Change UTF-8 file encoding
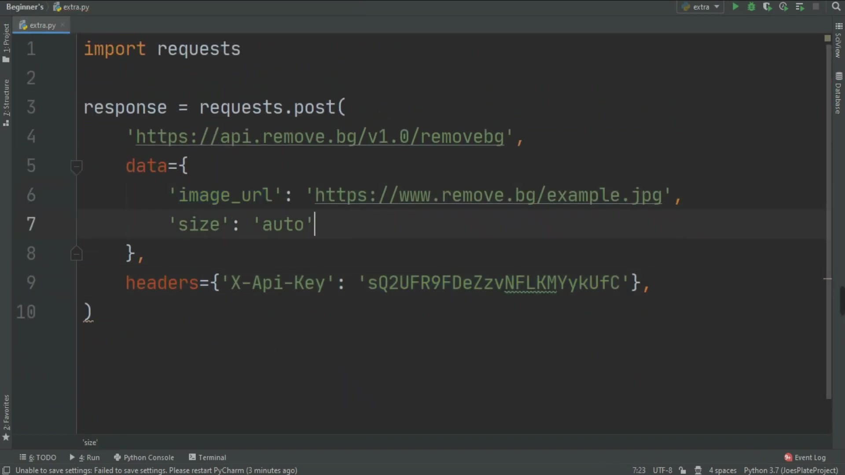Screen dimensions: 845x475 [x=662, y=470]
